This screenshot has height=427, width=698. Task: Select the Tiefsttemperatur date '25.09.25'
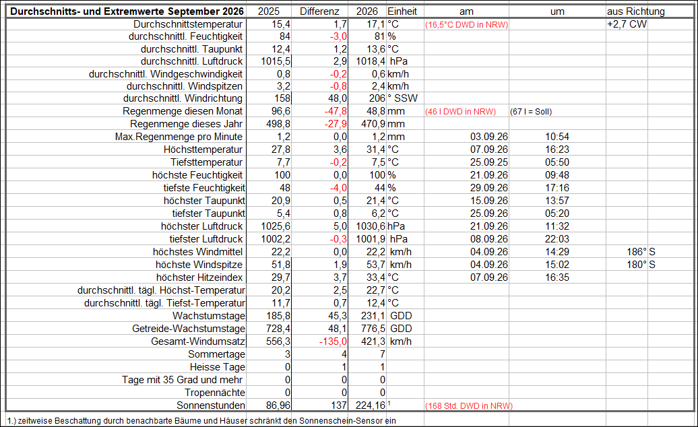tap(488, 162)
